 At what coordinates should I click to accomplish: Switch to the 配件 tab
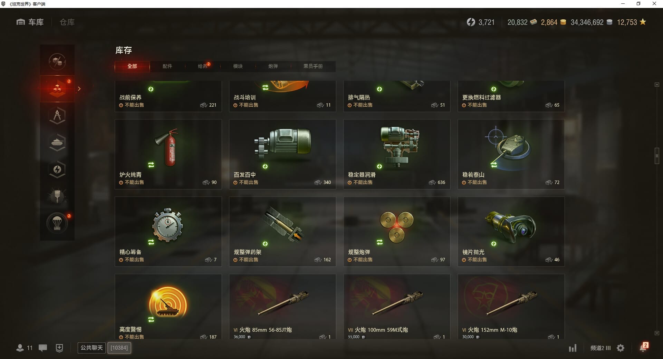(167, 66)
